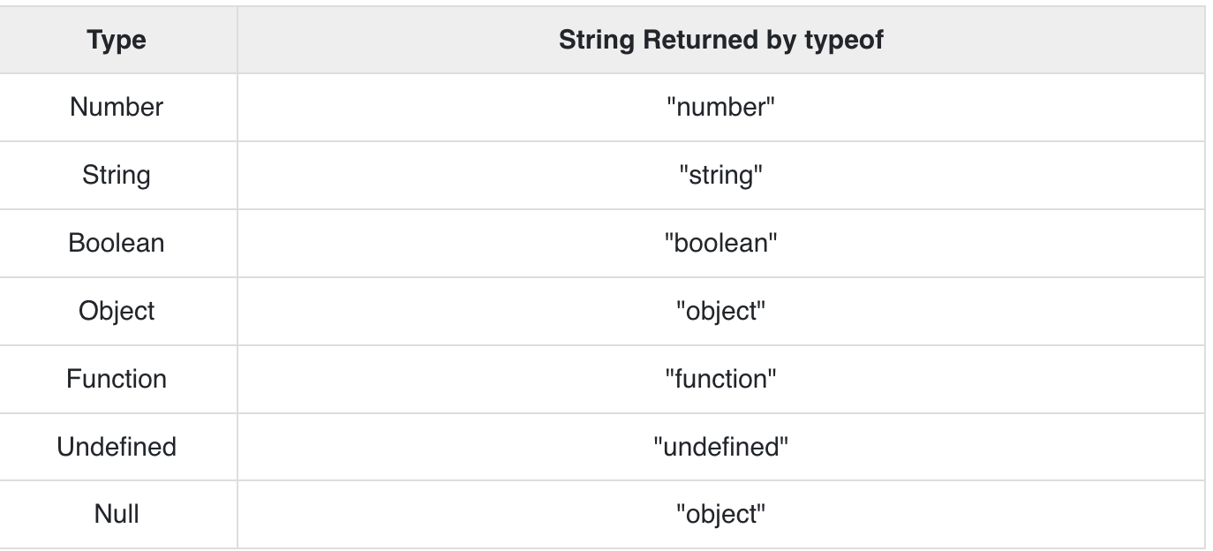Image resolution: width=1213 pixels, height=551 pixels.
Task: Select the "String Returned by typeof" header
Action: pos(720,40)
